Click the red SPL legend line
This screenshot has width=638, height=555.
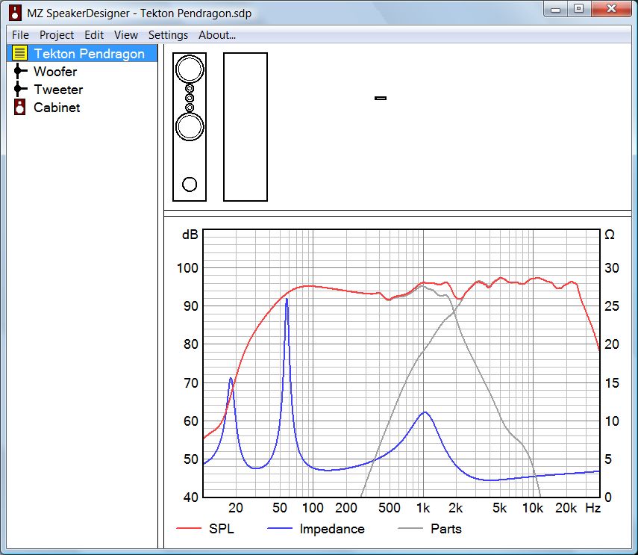coord(189,528)
